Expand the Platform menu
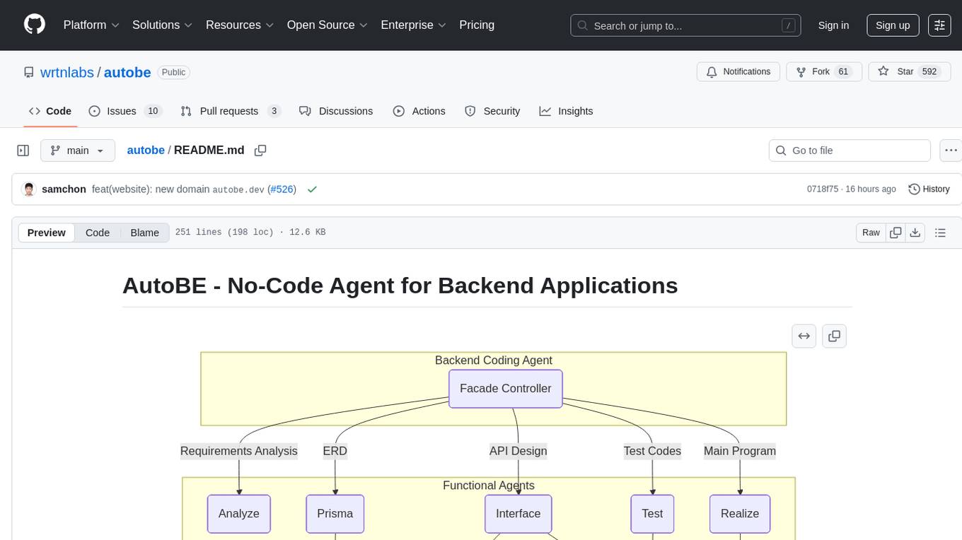Screen dimensions: 962x540 point(91,25)
